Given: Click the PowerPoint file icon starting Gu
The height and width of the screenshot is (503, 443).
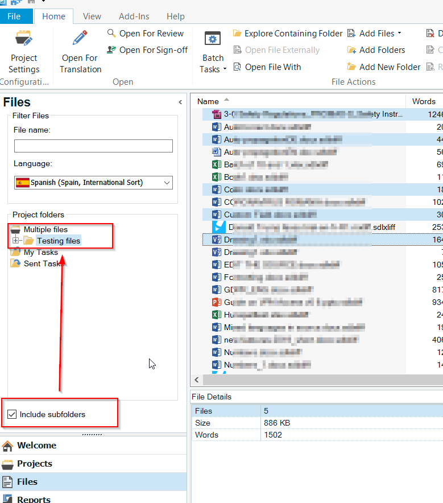Looking at the screenshot, I should tap(217, 302).
